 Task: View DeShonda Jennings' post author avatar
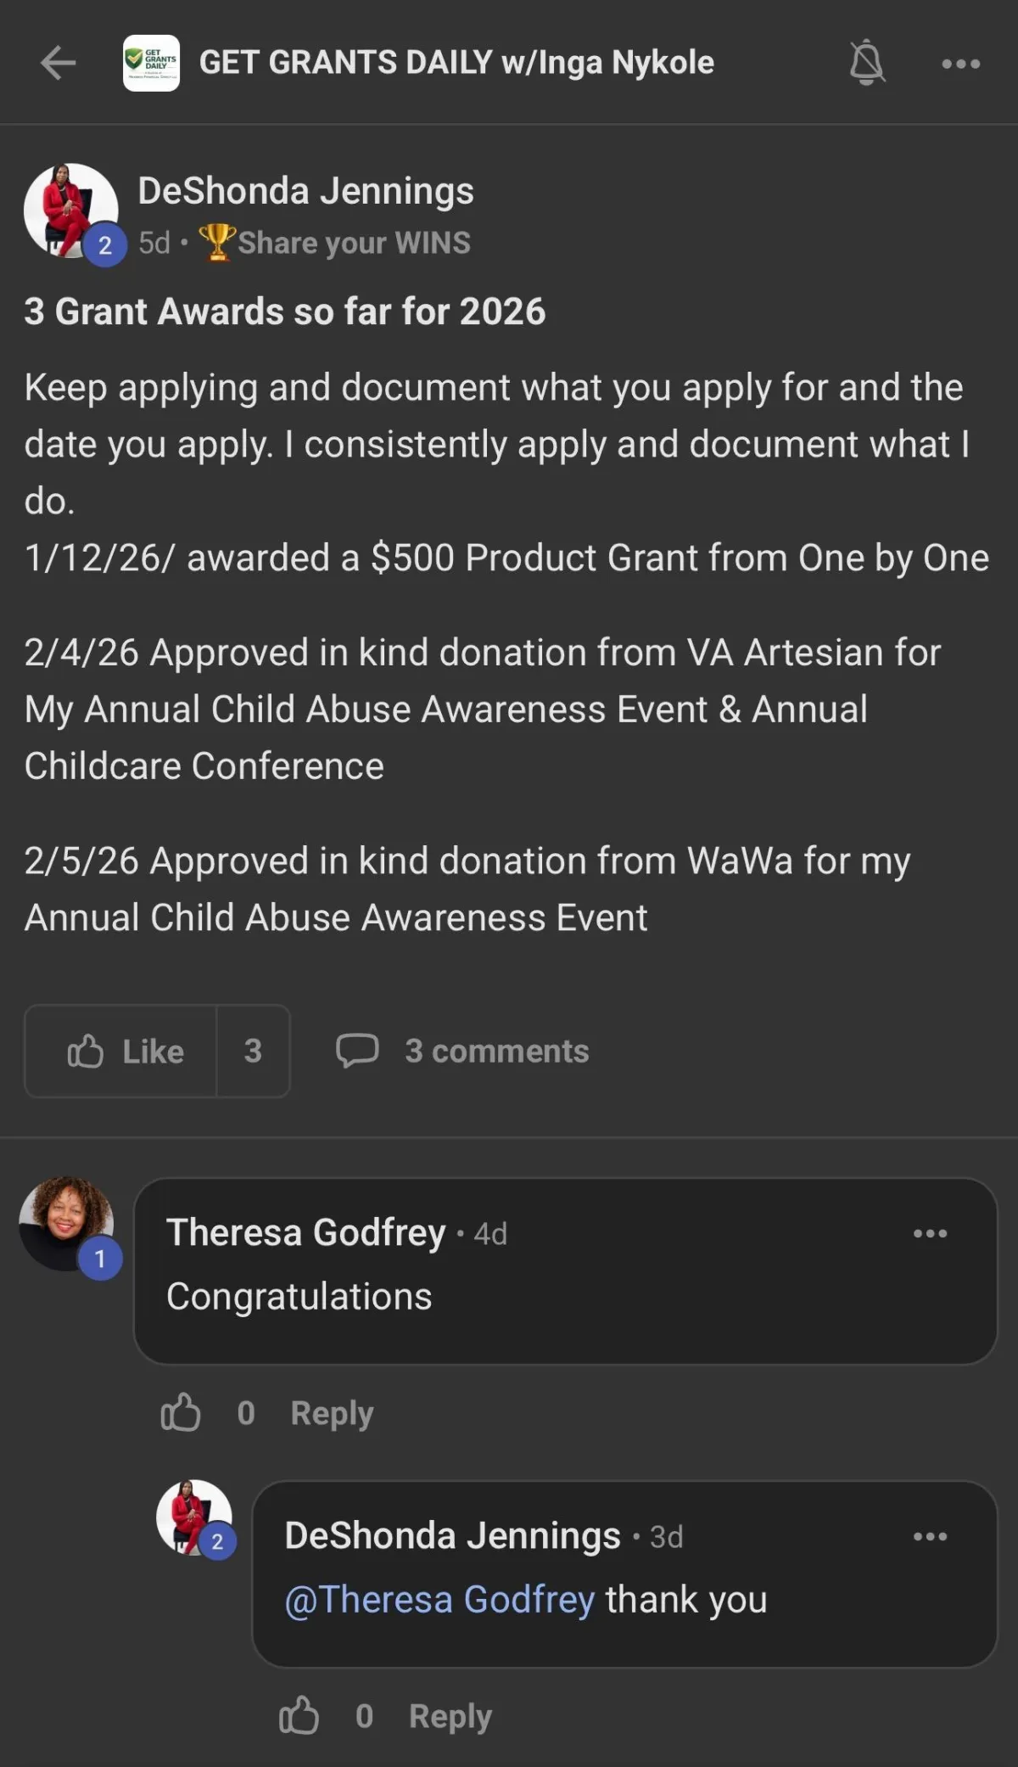tap(70, 210)
